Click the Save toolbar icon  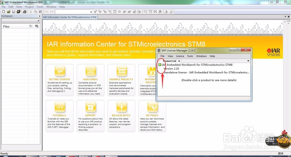coord(14,12)
